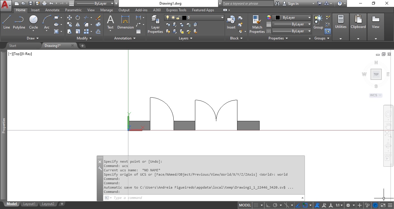Select the Scale tool icon
Viewport: 394px width, 209px height.
click(78, 31)
